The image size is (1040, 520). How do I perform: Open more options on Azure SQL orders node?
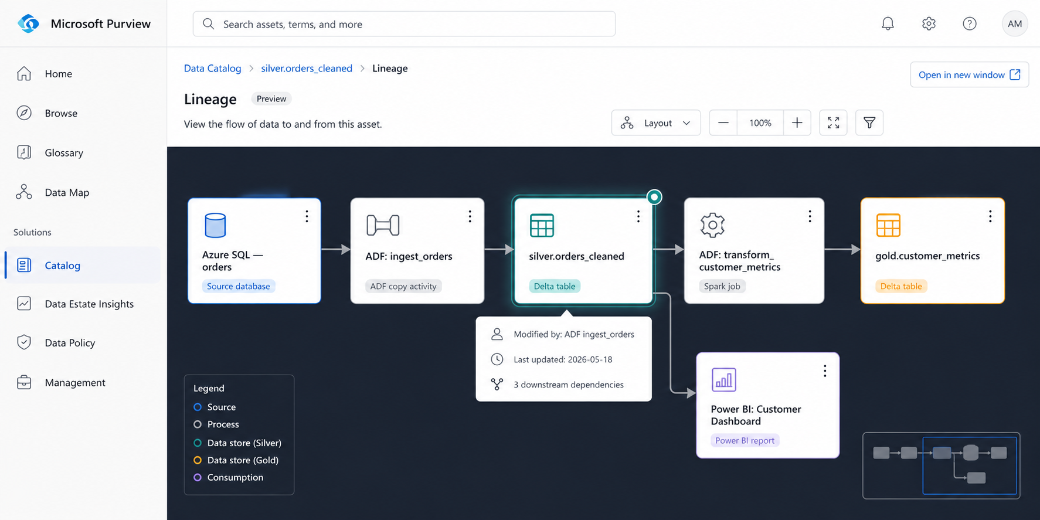(307, 217)
